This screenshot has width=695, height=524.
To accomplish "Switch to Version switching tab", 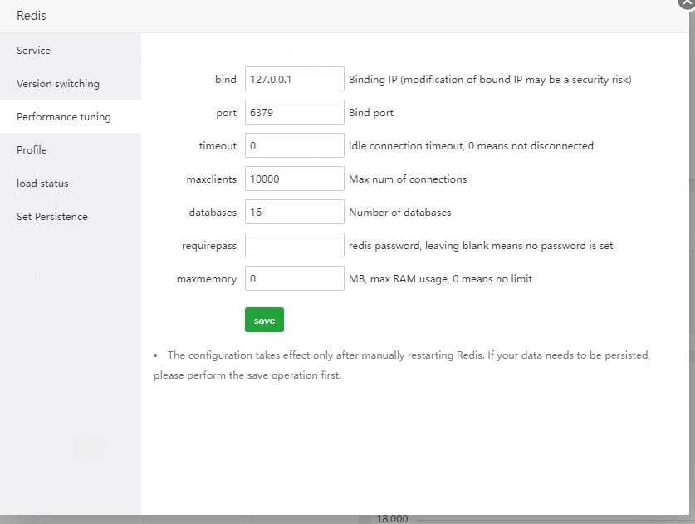I will coord(58,84).
